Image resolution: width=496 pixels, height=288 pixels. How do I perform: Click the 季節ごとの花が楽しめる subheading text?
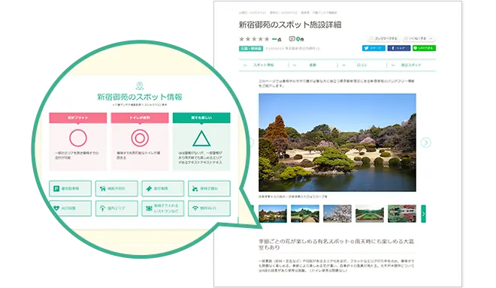click(336, 244)
